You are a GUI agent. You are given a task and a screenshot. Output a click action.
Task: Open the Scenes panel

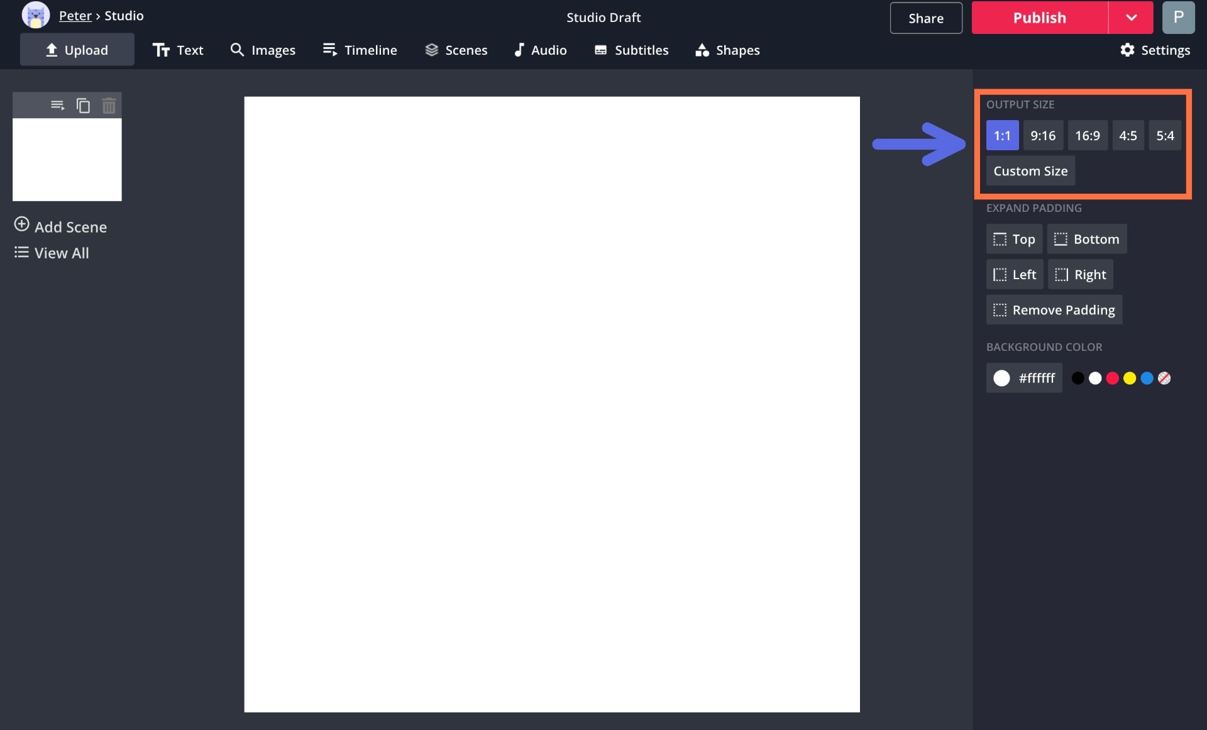click(x=456, y=50)
